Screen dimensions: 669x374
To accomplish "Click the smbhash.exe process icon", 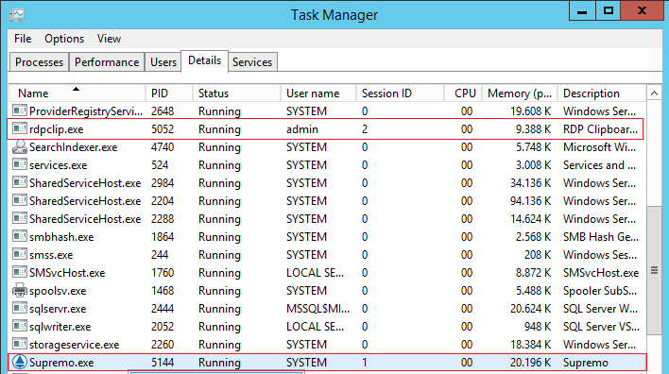I will (19, 236).
